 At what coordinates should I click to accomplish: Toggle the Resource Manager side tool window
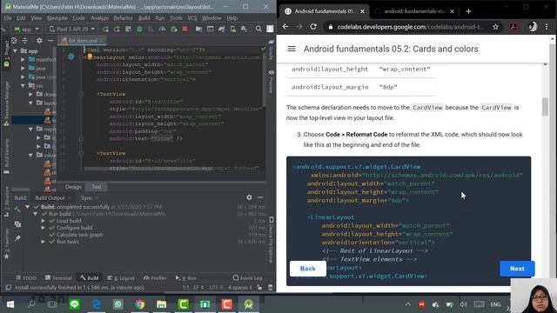pos(6,103)
